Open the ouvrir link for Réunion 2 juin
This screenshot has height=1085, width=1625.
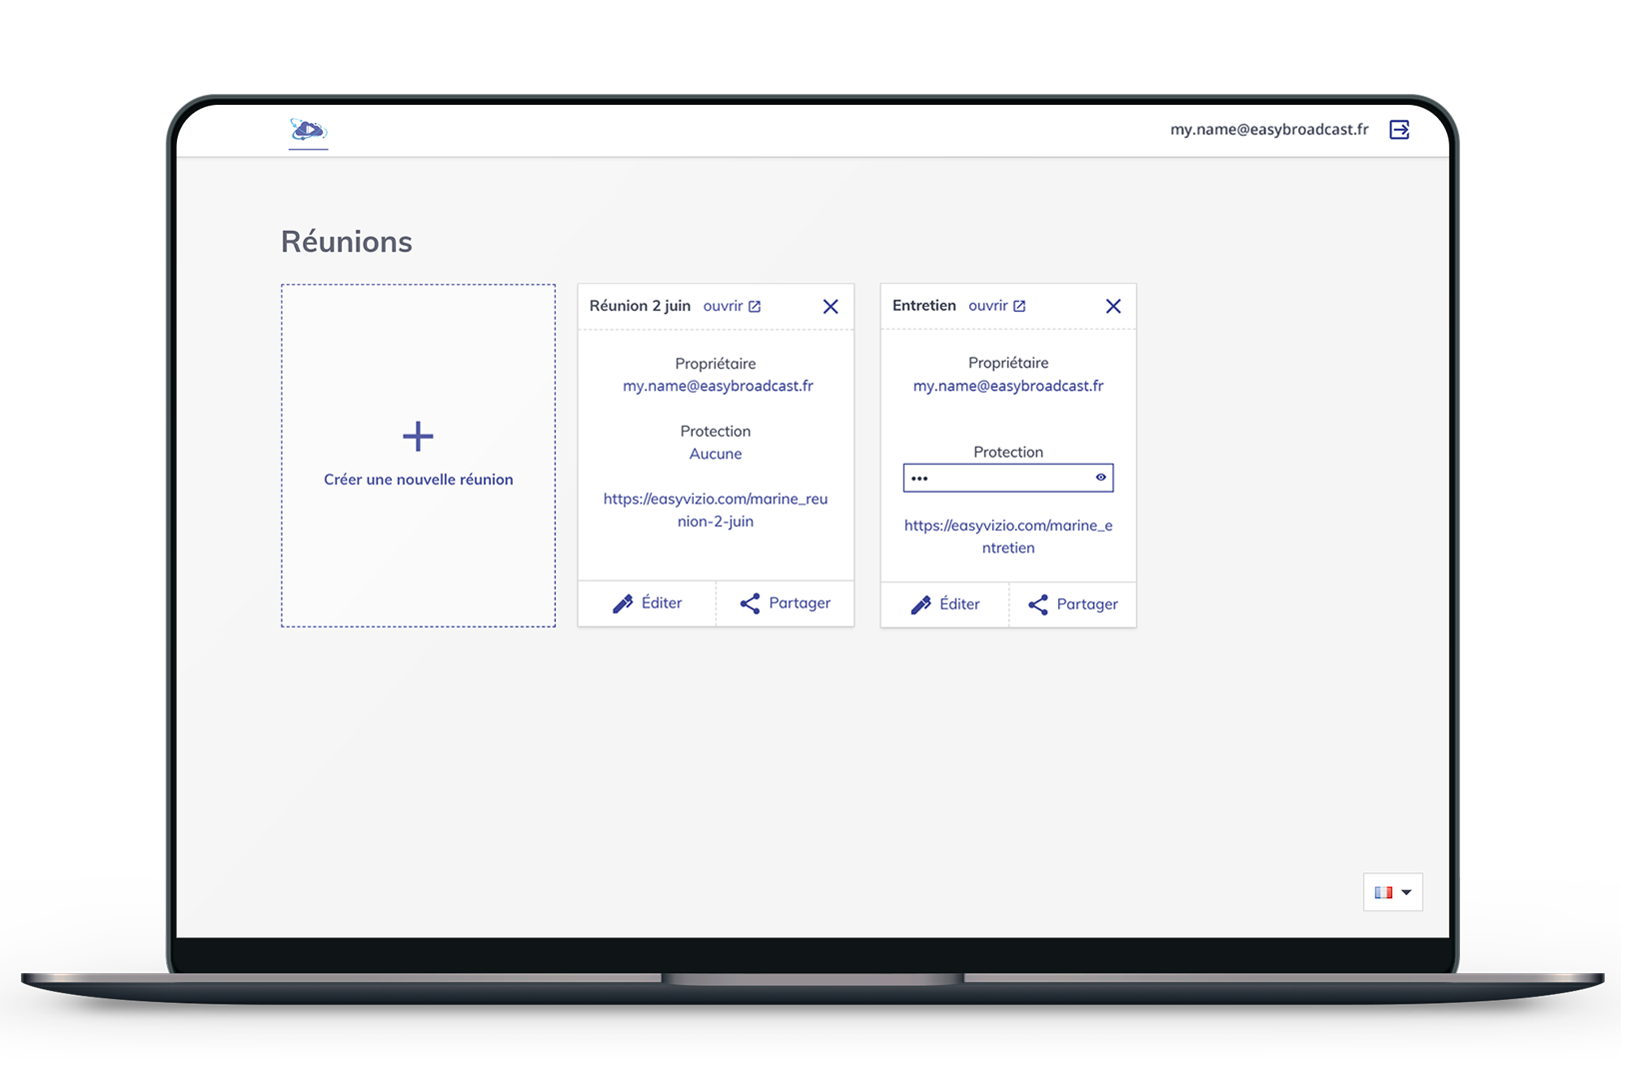pyautogui.click(x=723, y=306)
